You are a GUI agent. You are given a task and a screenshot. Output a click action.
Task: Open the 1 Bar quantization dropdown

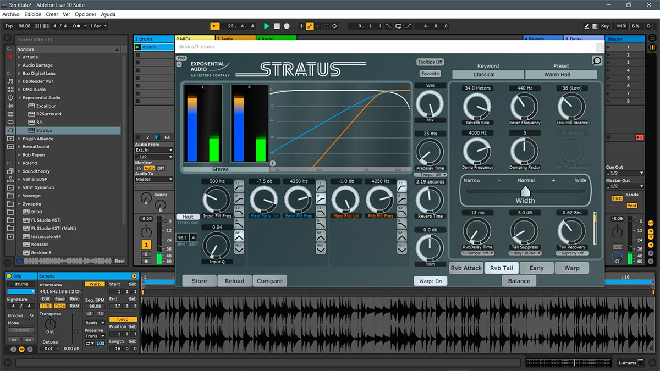[98, 26]
